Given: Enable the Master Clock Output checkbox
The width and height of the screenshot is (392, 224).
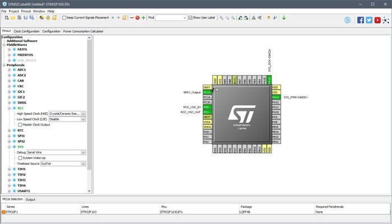Looking at the screenshot, I should 20,125.
